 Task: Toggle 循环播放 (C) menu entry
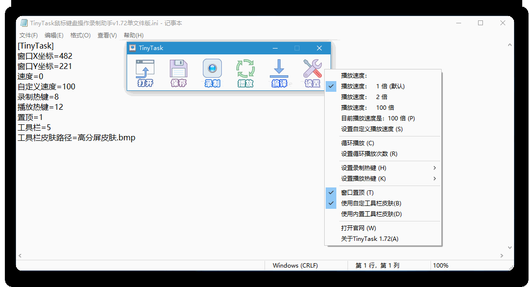tap(383, 143)
